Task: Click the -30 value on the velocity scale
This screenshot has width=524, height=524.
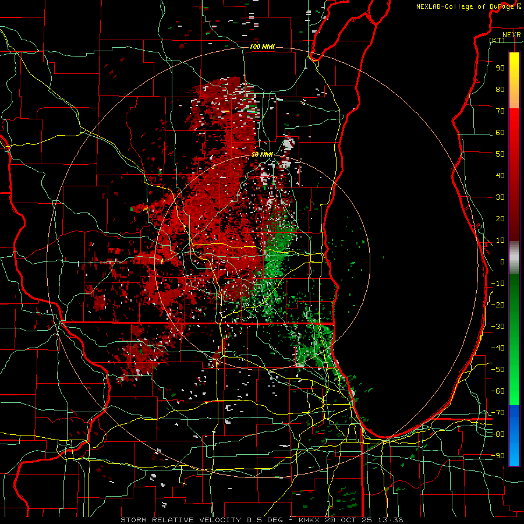Action: (x=498, y=327)
